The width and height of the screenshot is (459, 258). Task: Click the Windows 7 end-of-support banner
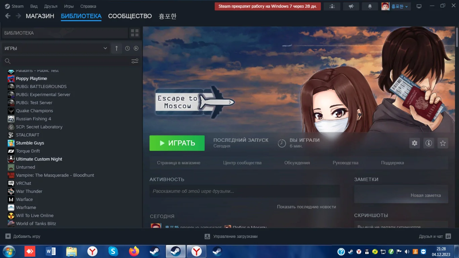(268, 6)
